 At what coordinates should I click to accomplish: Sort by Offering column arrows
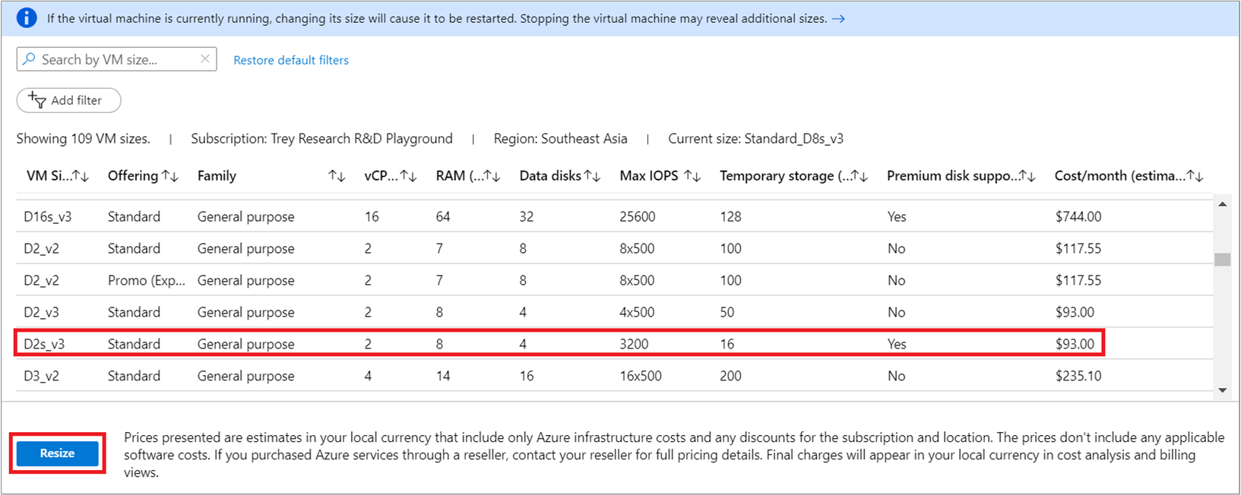[170, 176]
